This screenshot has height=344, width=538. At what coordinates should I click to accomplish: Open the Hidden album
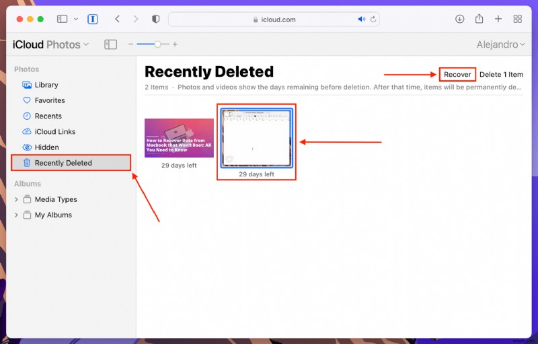[x=71, y=147]
